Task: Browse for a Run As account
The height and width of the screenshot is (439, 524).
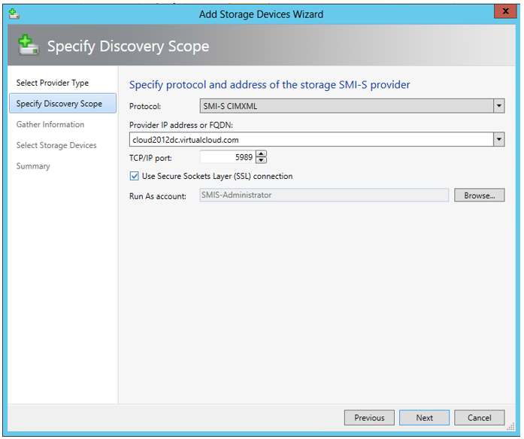Action: point(479,195)
